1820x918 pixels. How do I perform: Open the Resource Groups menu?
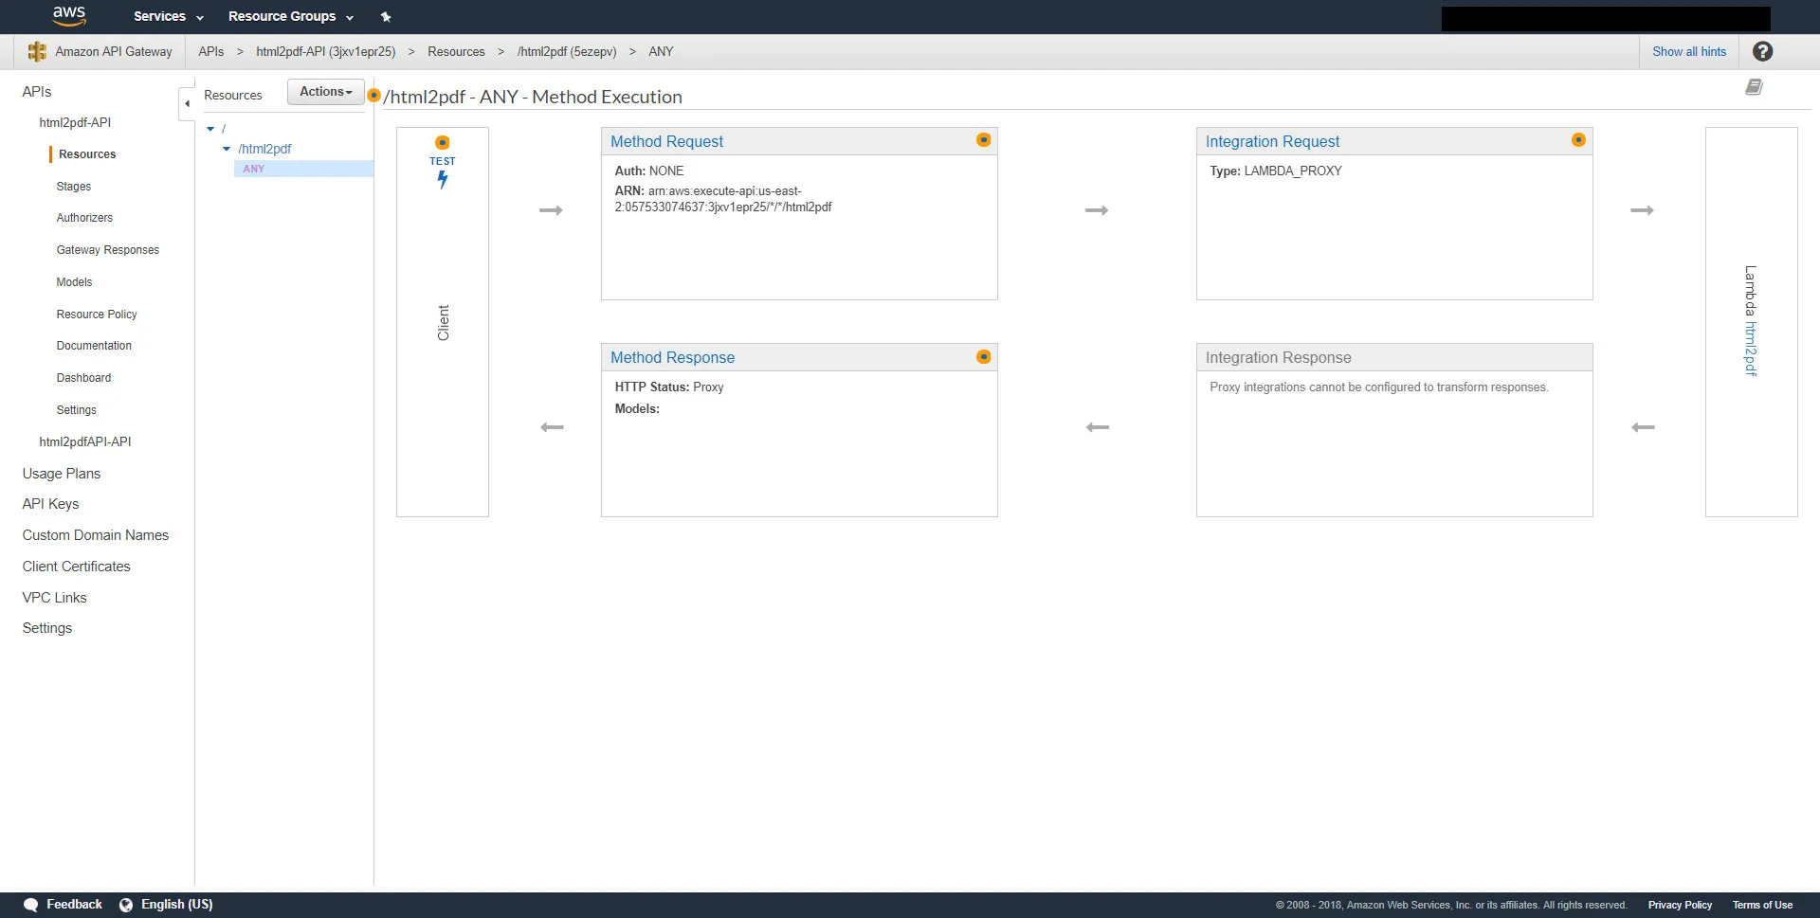pyautogui.click(x=290, y=17)
